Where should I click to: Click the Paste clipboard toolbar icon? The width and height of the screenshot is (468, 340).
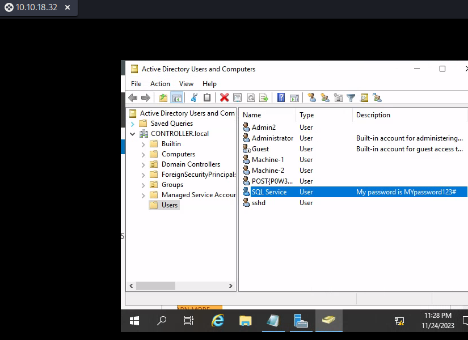pos(207,97)
